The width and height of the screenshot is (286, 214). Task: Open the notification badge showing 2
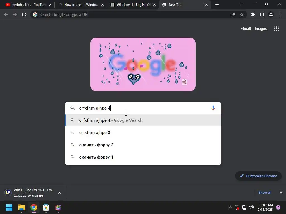(278, 207)
